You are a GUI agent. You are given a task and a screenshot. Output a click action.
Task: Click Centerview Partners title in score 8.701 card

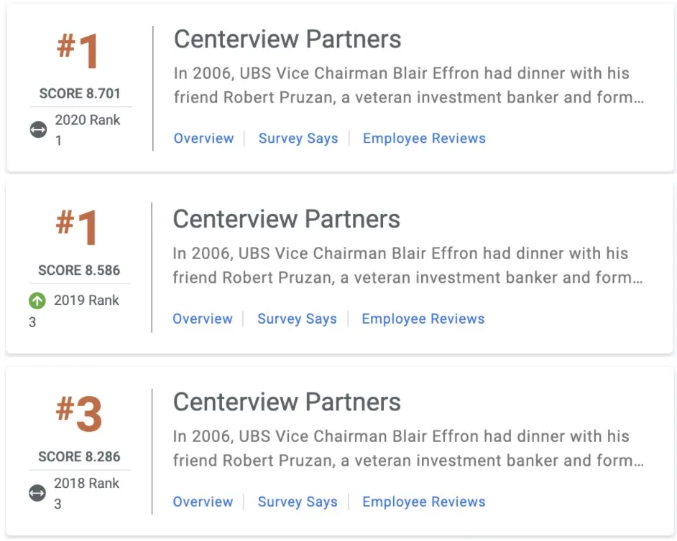tap(287, 39)
